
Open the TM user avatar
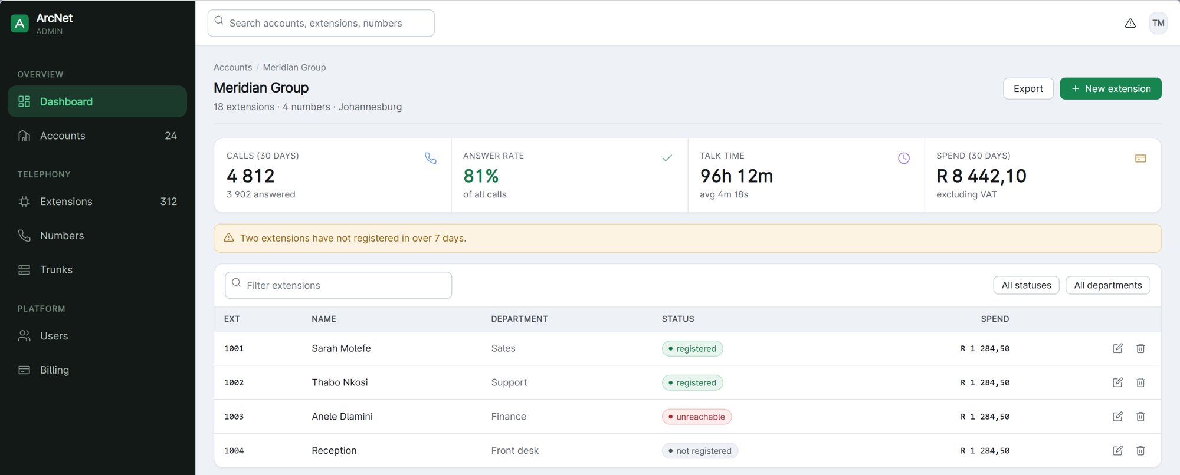1158,23
